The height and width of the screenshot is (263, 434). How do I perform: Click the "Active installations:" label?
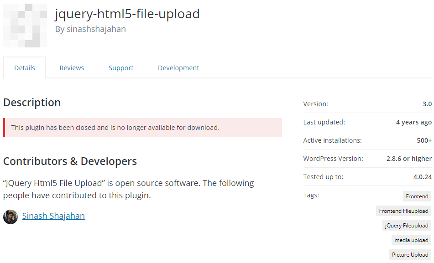coord(332,140)
